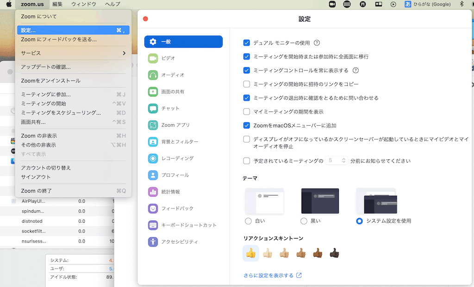The height and width of the screenshot is (287, 474).
Task: Open the 背景とフィルター icon
Action: 153,141
